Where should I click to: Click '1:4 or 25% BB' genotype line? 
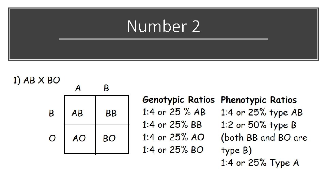172,125
